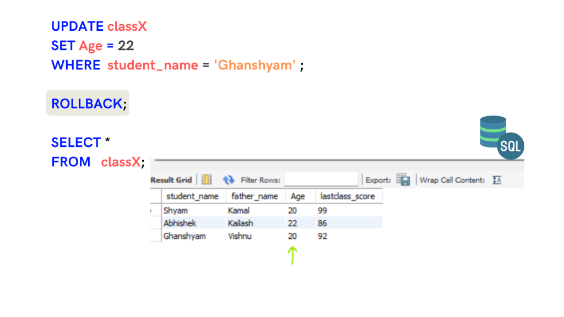Select the score cell '92'

coord(349,236)
